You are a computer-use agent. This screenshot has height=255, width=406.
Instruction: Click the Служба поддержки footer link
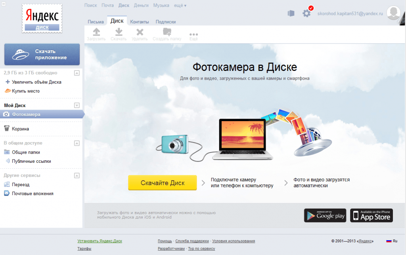pos(192,241)
